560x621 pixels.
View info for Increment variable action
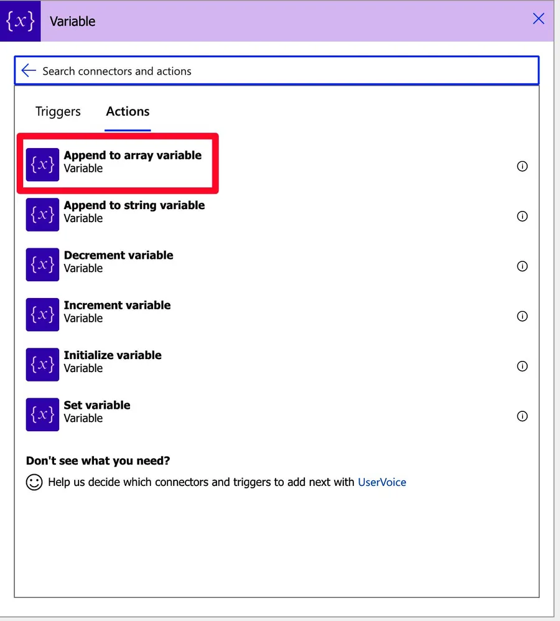point(522,316)
